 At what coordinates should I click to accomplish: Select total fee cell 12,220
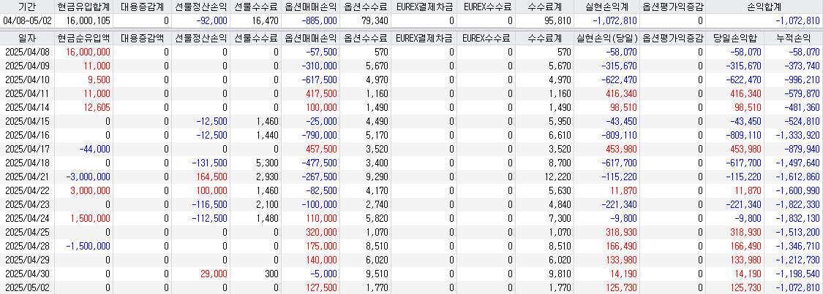[x=545, y=177]
